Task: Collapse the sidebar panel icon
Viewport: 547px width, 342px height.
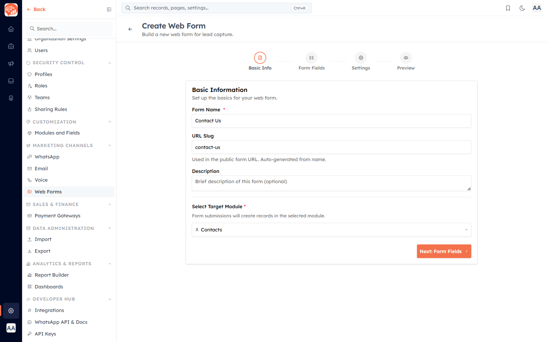Action: tap(109, 9)
